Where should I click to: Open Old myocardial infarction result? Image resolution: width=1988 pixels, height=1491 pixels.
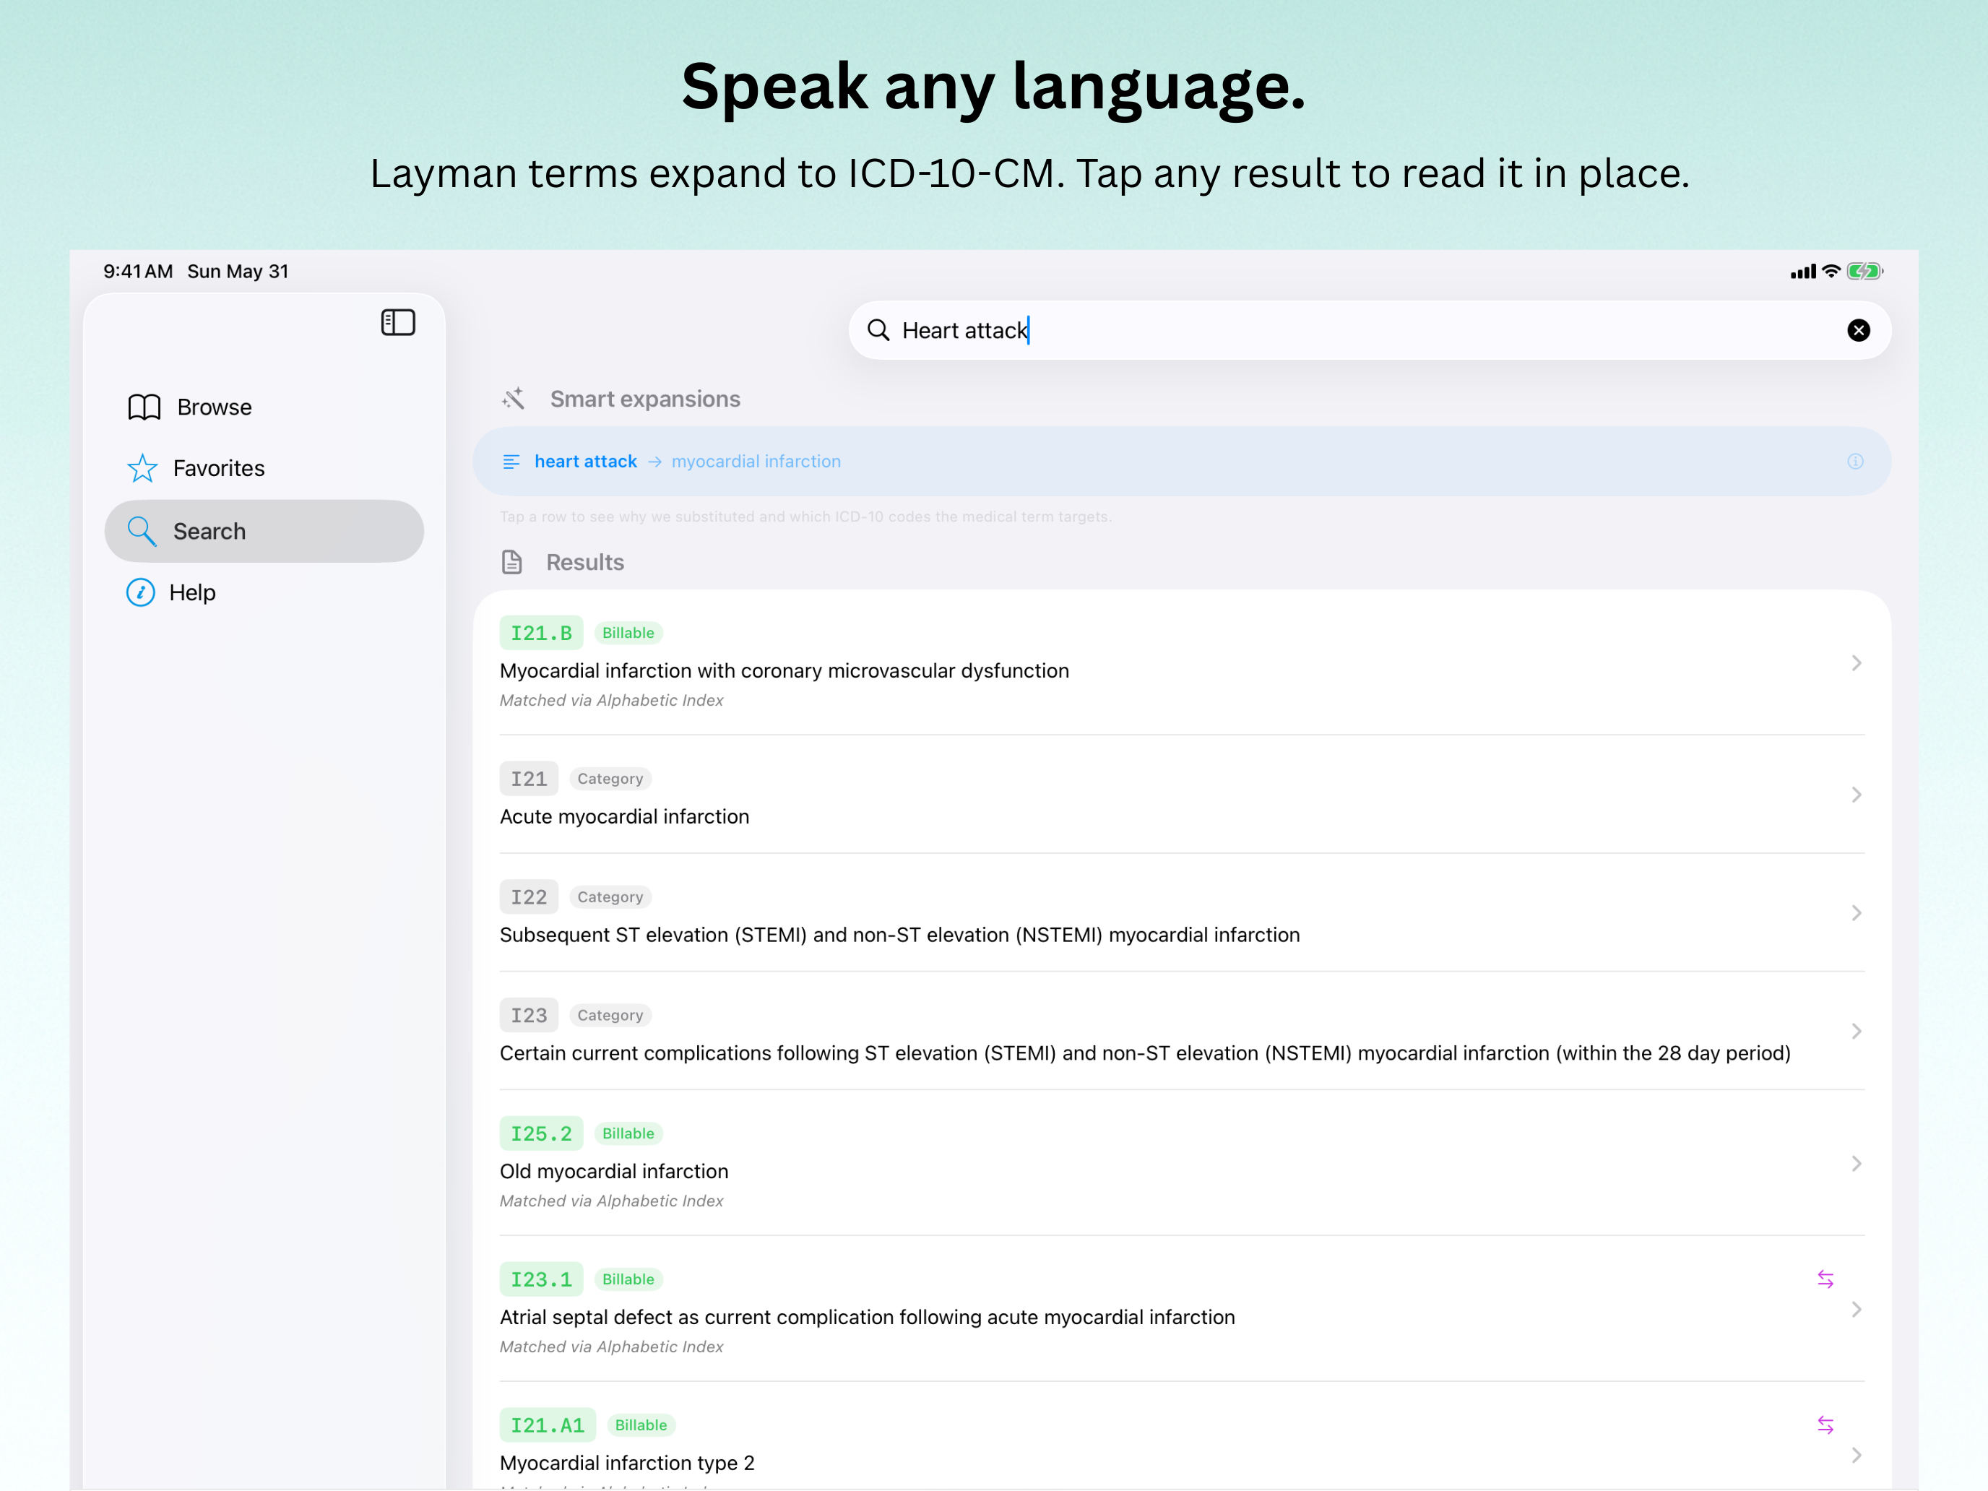[x=1182, y=1163]
